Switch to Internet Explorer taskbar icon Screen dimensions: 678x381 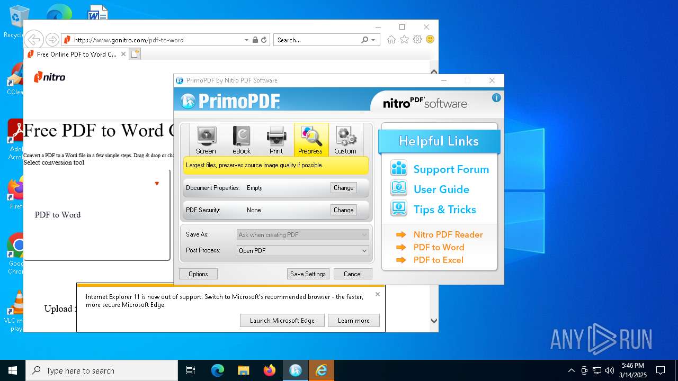(x=322, y=370)
